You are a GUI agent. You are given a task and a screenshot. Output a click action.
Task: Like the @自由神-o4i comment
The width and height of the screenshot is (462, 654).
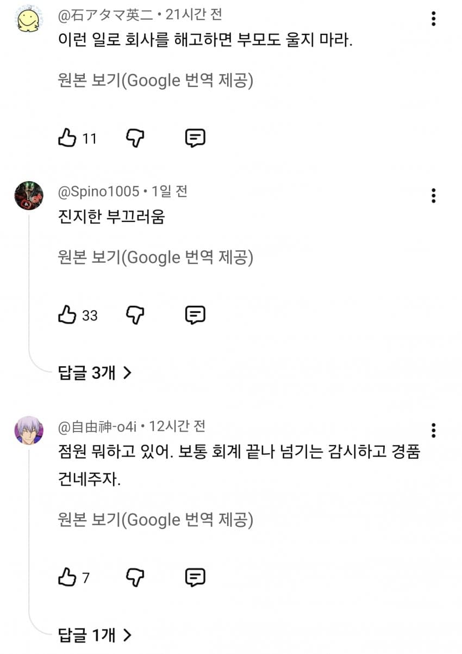click(67, 577)
